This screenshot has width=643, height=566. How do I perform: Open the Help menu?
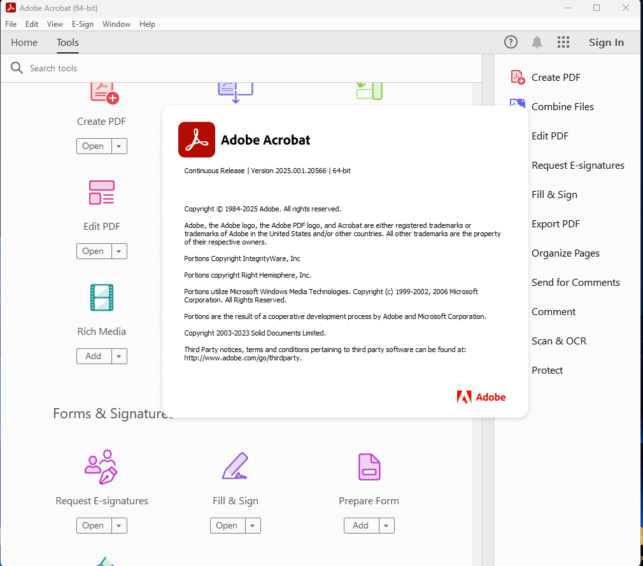click(147, 24)
